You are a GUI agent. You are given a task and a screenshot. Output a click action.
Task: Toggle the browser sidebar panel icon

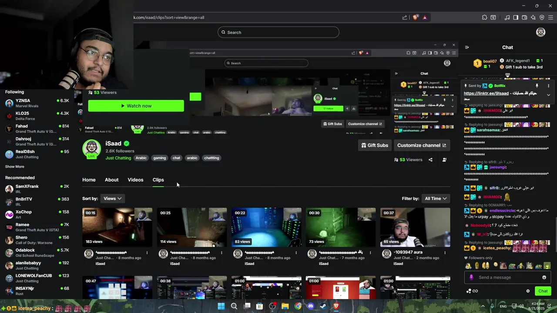click(516, 17)
